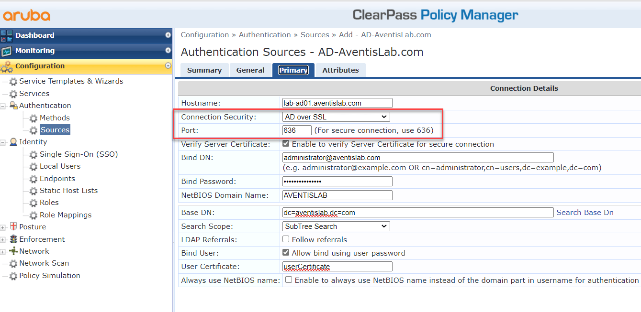Click the Bind Password field

click(337, 182)
